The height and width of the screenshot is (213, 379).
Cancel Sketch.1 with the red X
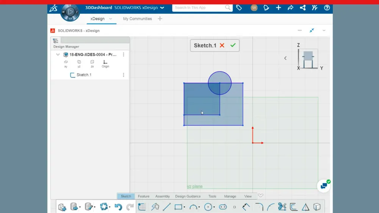(222, 45)
